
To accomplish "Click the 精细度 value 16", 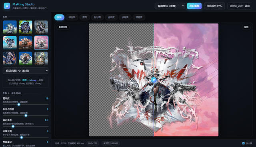I will point(47,98).
